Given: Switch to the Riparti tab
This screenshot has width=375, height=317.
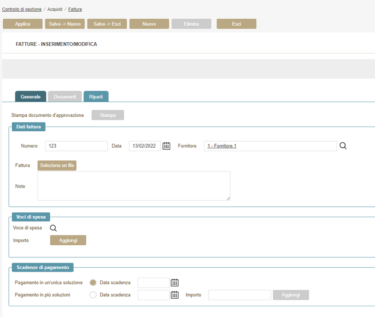Looking at the screenshot, I should [x=96, y=97].
